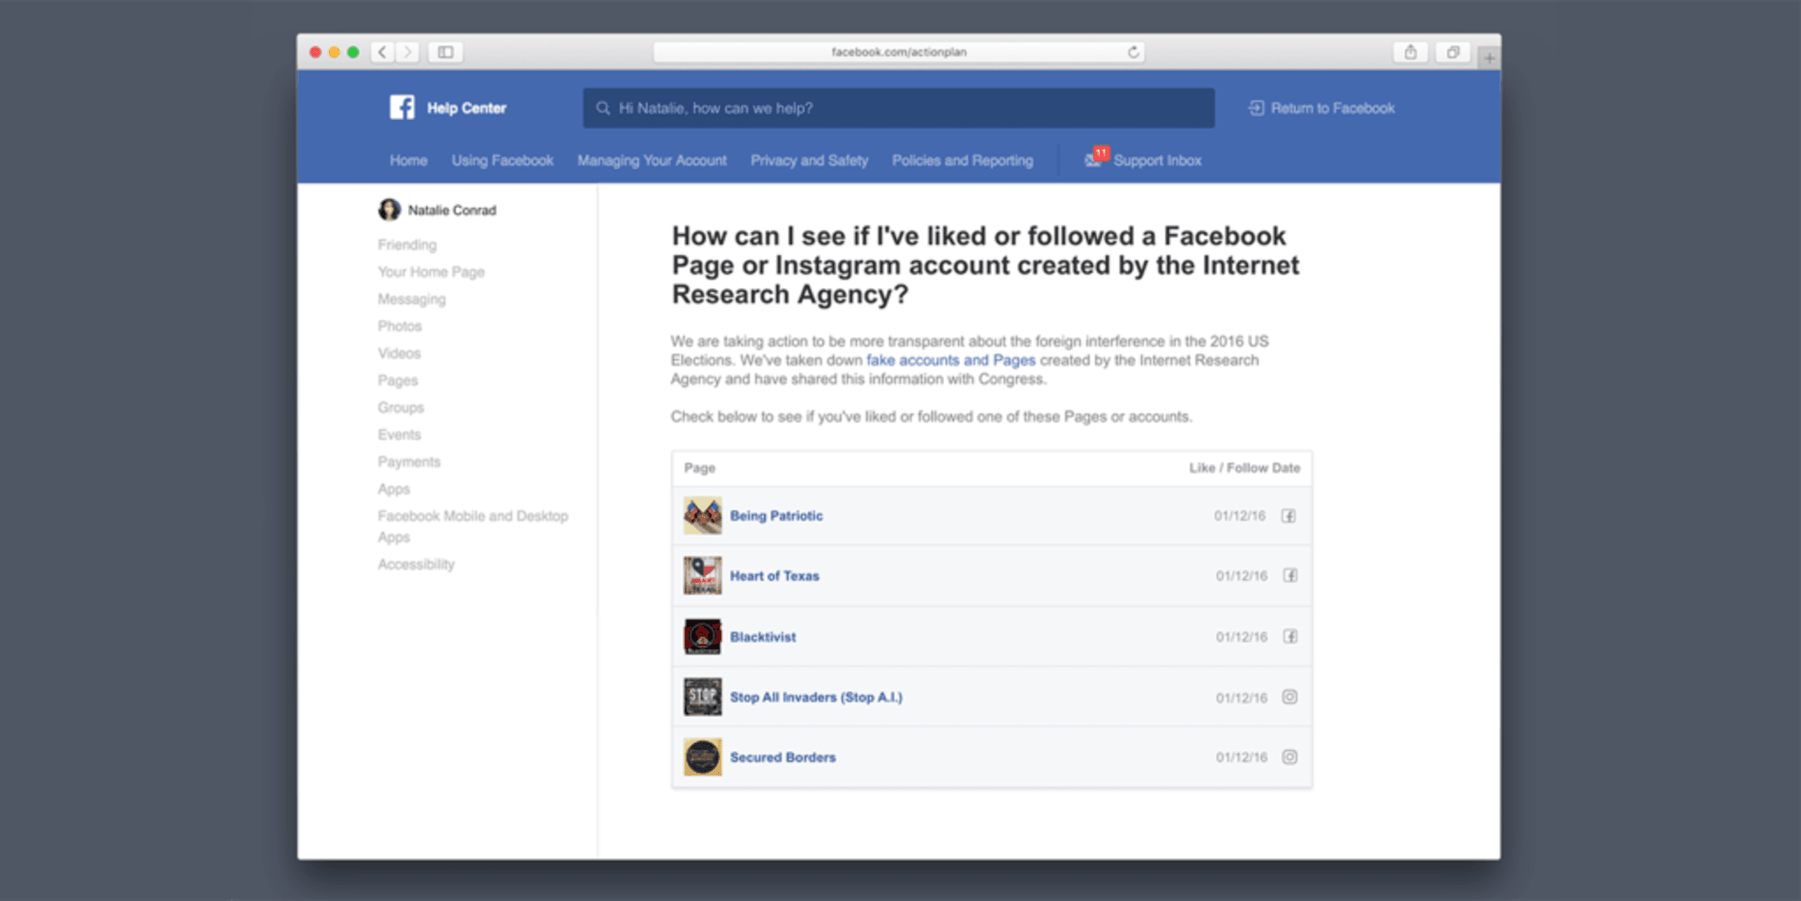Switch to the Privacy and Safety section
The height and width of the screenshot is (901, 1801).
point(809,160)
